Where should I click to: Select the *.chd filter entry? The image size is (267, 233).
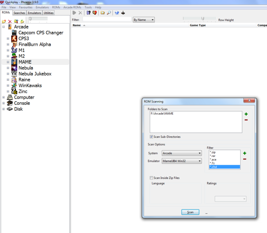(225, 167)
